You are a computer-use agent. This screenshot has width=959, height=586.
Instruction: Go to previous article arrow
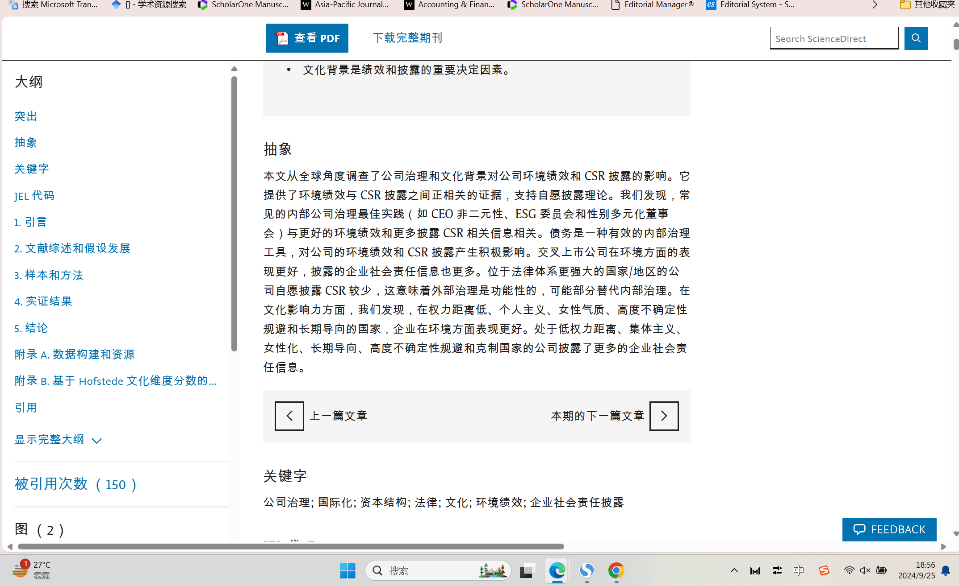point(289,416)
